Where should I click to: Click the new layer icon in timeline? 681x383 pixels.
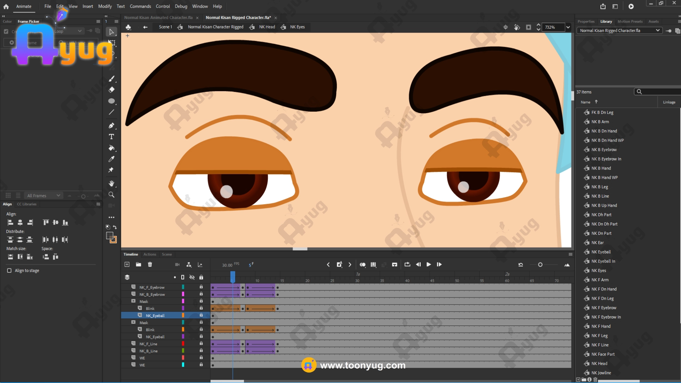127,265
